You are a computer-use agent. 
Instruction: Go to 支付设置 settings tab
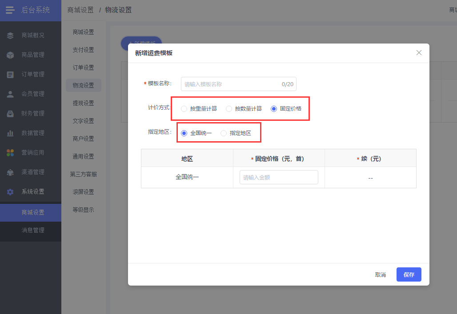pos(84,50)
